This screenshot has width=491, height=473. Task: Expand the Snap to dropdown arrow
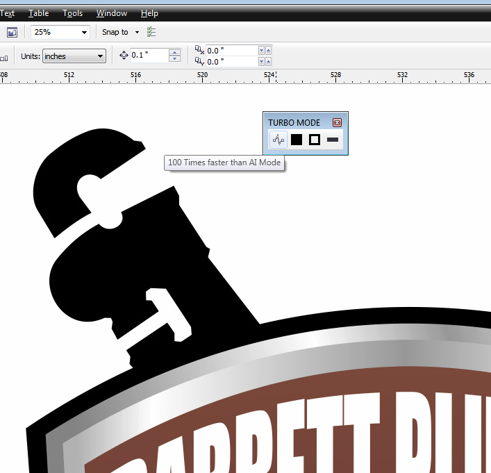pyautogui.click(x=137, y=32)
